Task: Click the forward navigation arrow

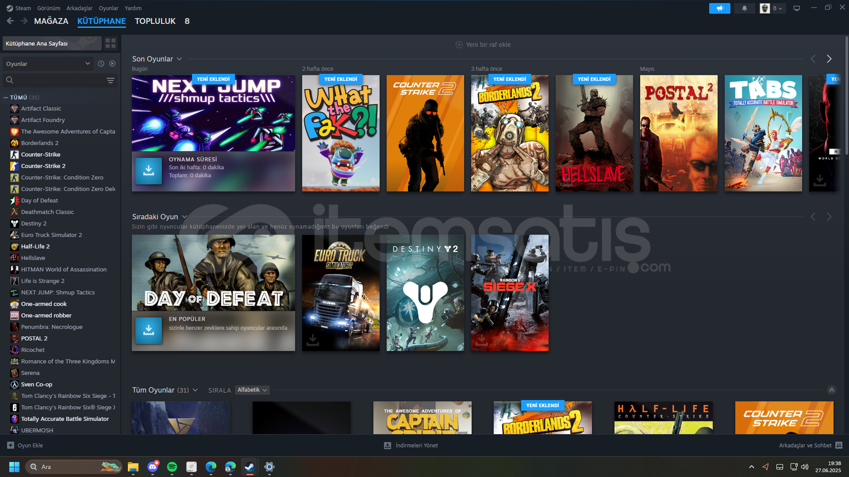Action: click(x=24, y=21)
